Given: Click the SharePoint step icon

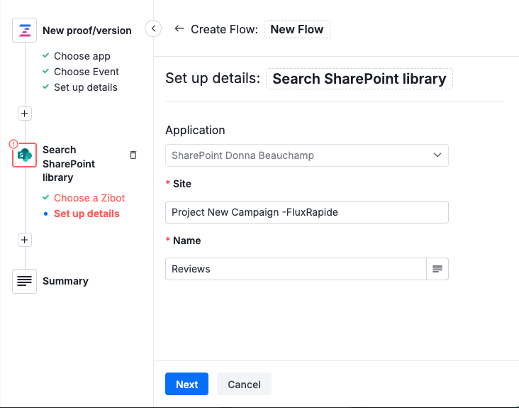Looking at the screenshot, I should pyautogui.click(x=25, y=155).
